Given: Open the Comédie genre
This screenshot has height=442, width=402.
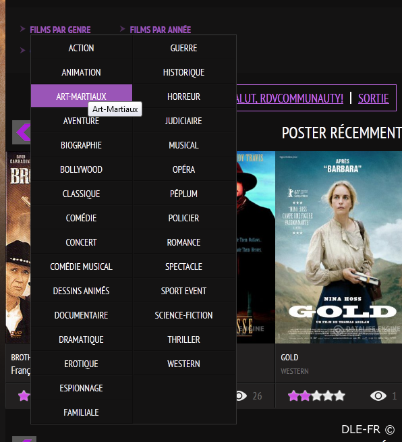Looking at the screenshot, I should click(81, 218).
